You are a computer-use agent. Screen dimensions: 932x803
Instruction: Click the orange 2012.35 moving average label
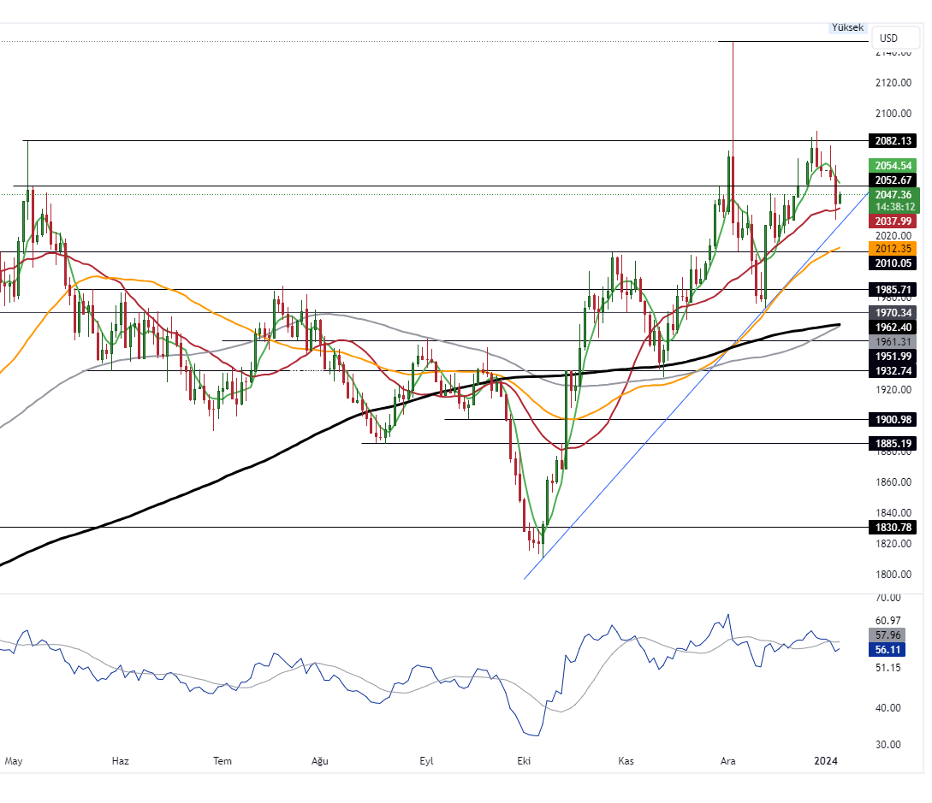(x=892, y=248)
